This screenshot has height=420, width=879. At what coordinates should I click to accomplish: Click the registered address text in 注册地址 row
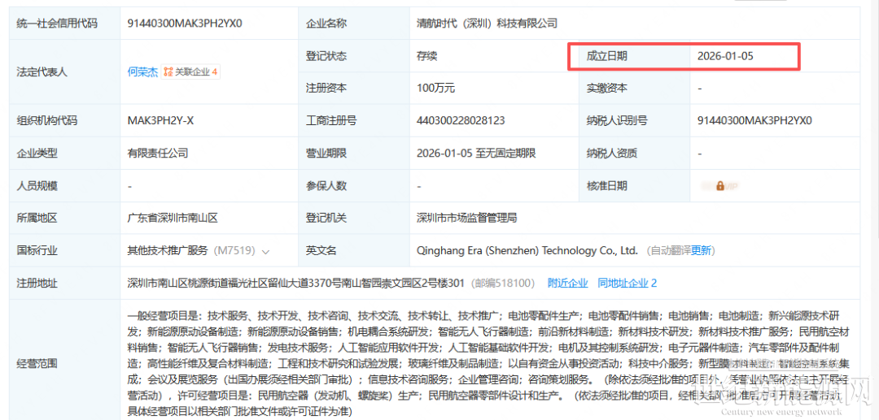(295, 284)
